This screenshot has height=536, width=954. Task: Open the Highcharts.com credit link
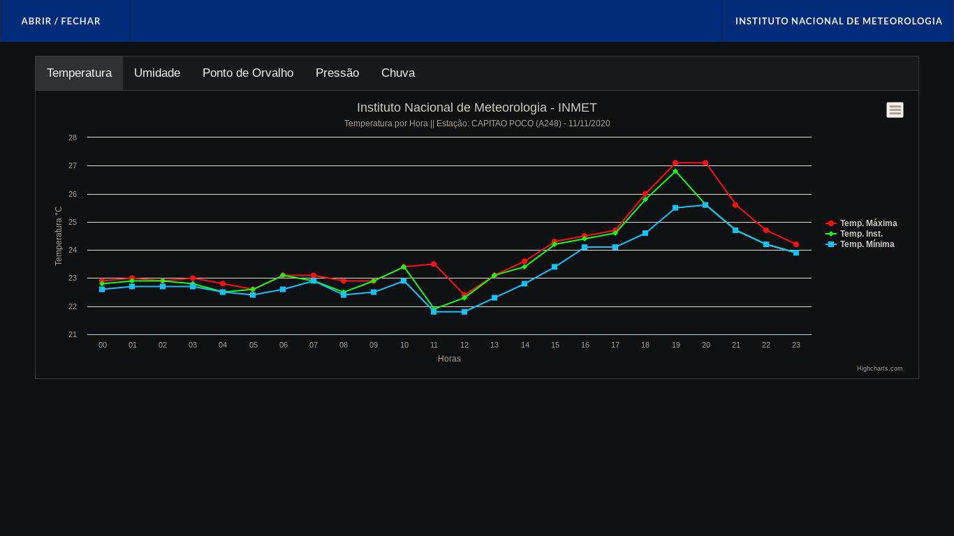point(879,368)
